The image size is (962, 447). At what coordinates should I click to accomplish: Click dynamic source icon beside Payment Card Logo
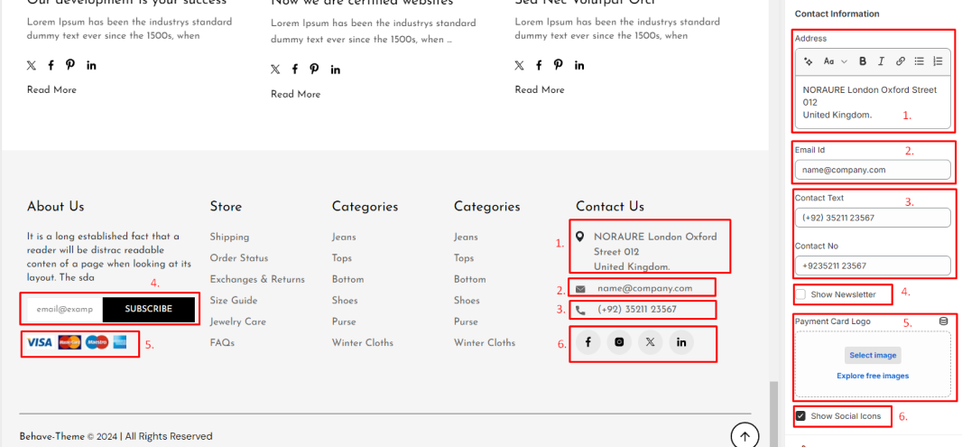point(944,321)
